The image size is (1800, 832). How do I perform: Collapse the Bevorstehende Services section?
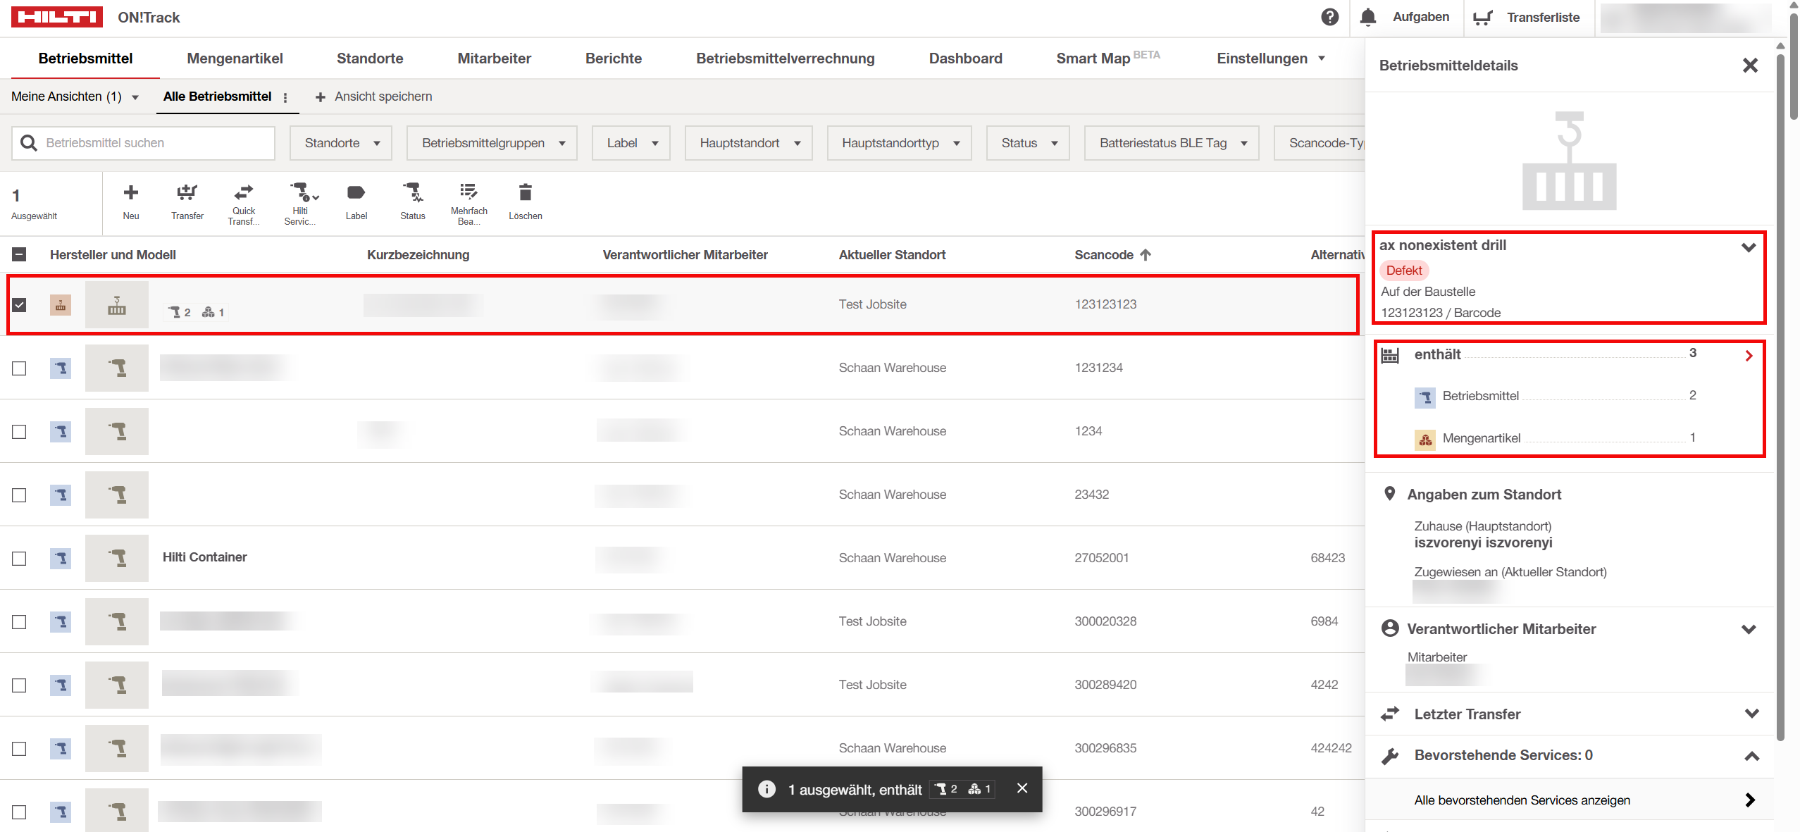(x=1751, y=756)
